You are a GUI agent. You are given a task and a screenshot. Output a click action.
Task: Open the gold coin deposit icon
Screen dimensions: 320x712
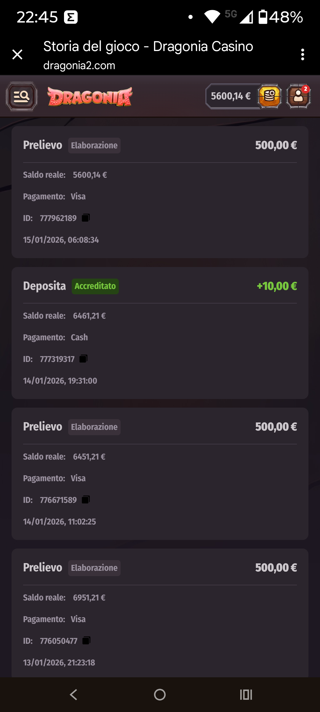(269, 96)
